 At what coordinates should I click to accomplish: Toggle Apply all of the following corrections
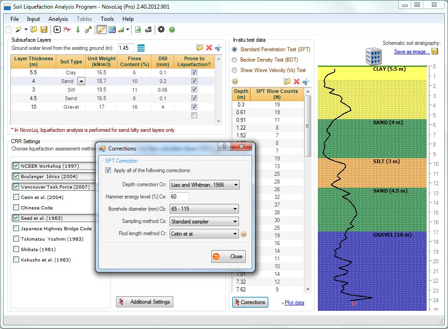(108, 170)
